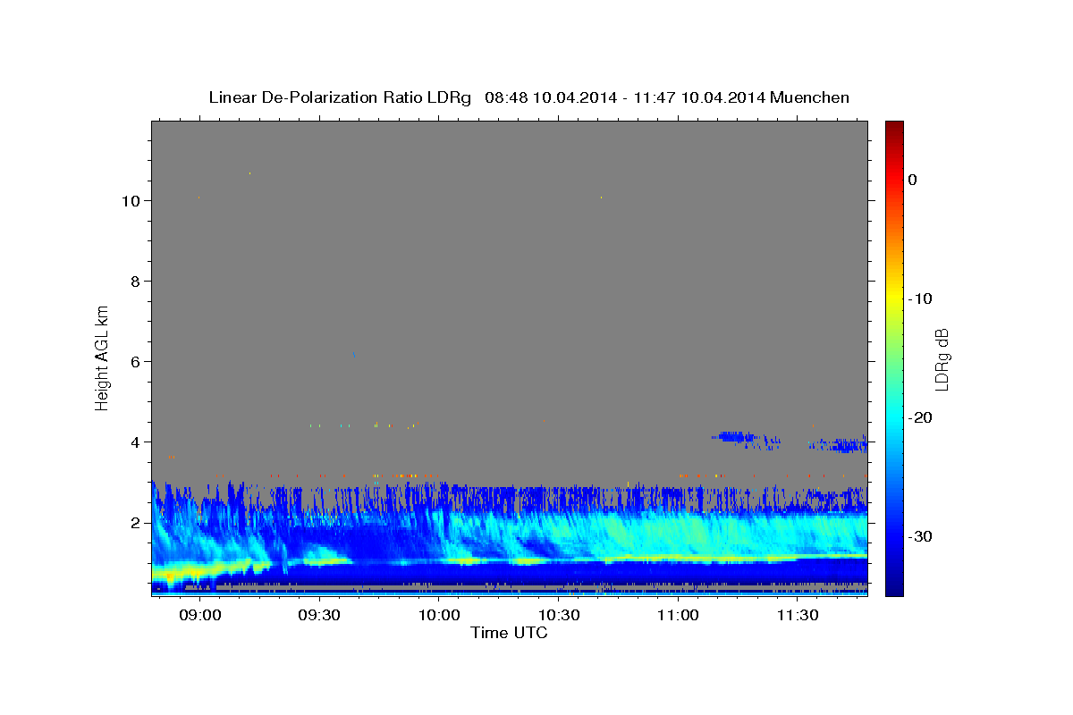
Task: Click the 10:30 time tick label
Action: pyautogui.click(x=559, y=616)
